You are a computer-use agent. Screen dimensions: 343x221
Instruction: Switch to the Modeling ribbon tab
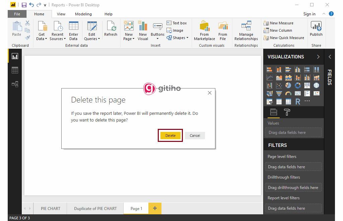pos(83,14)
